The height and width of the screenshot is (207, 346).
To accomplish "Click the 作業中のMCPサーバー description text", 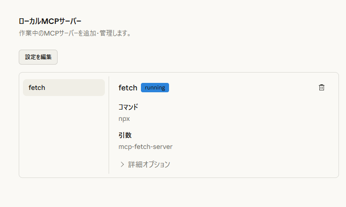I will 75,33.
